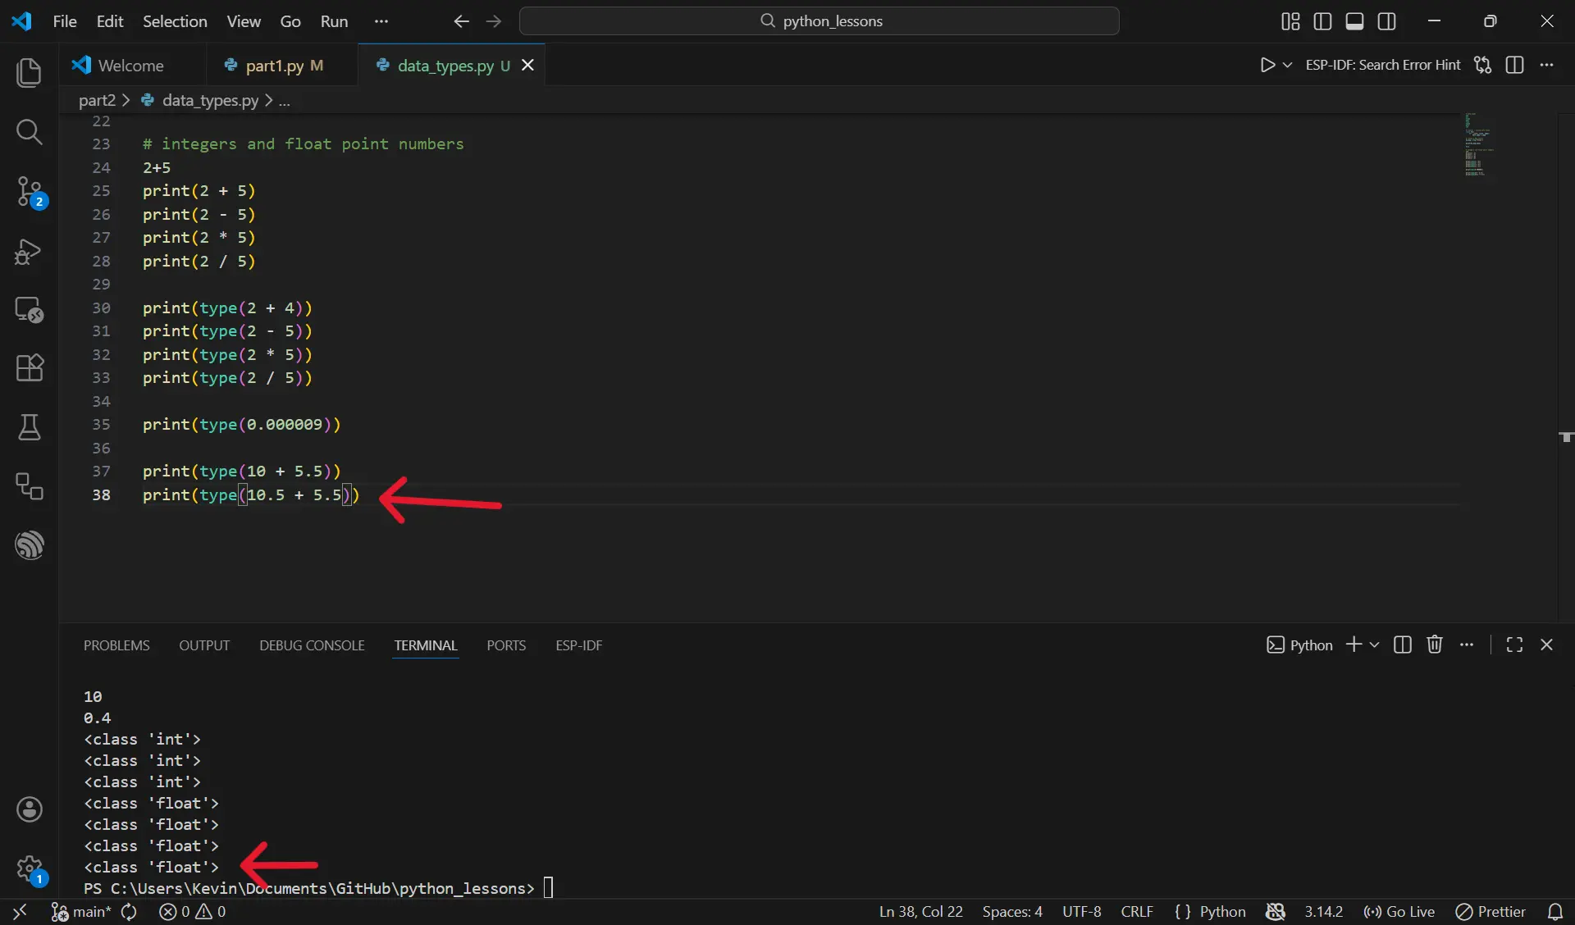Click data_types.py in the breadcrumb
This screenshot has width=1575, height=925.
[x=210, y=100]
